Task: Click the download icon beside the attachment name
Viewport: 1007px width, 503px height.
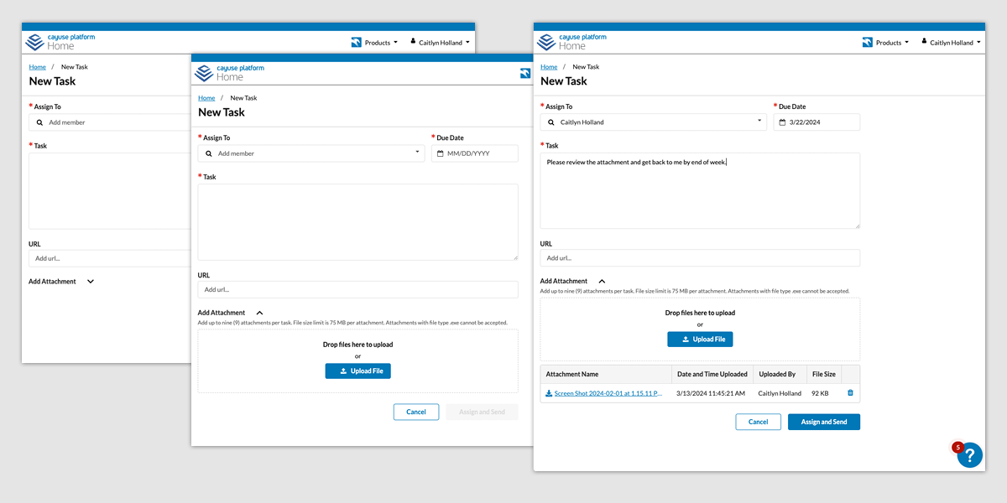Action: [x=548, y=392]
